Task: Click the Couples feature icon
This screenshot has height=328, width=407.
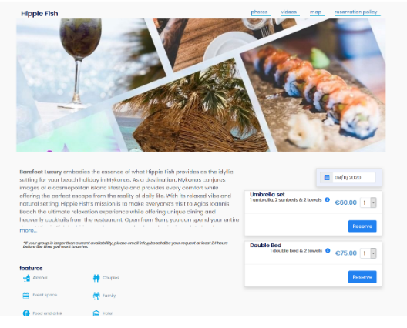Action: pyautogui.click(x=96, y=278)
